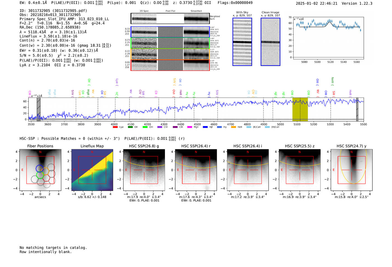Image resolution: width=392 pixels, height=267 pixels.
Task: Click the m:15.8 re:4.0" s:2.5" caption
Action: (351, 197)
